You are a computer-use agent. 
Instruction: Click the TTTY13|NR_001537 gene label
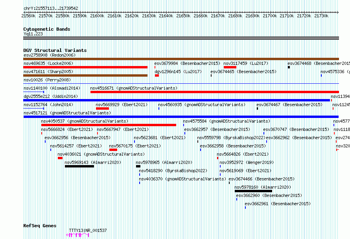point(88,230)
